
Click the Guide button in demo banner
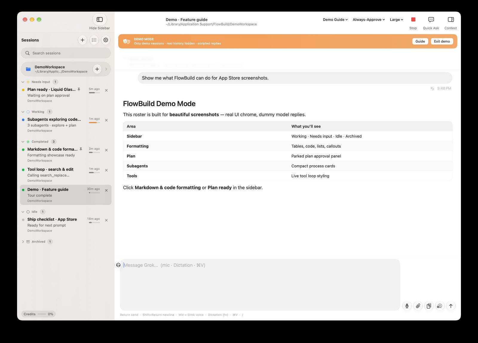[x=420, y=41]
